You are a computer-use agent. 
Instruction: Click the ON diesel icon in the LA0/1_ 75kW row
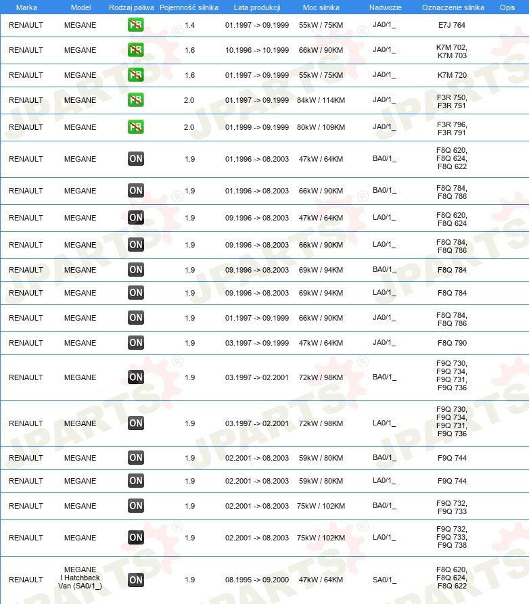tap(135, 537)
